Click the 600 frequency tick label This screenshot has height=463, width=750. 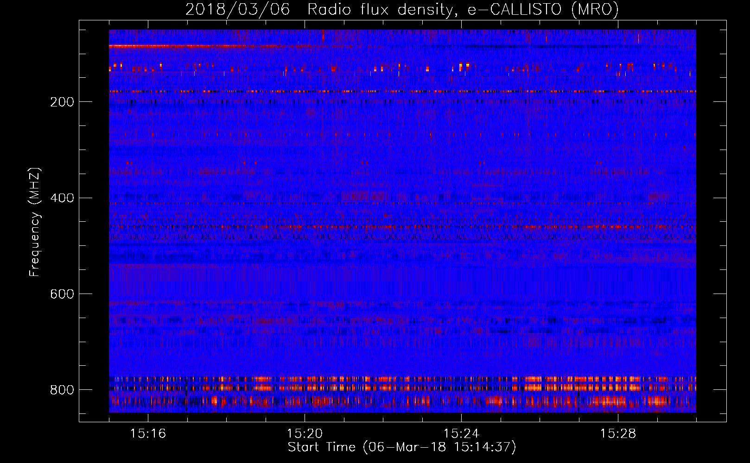62,294
